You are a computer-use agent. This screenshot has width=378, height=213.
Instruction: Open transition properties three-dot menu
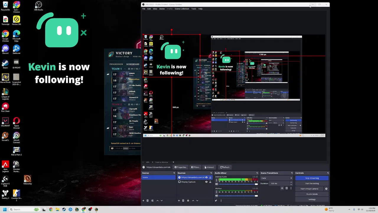coord(291,188)
